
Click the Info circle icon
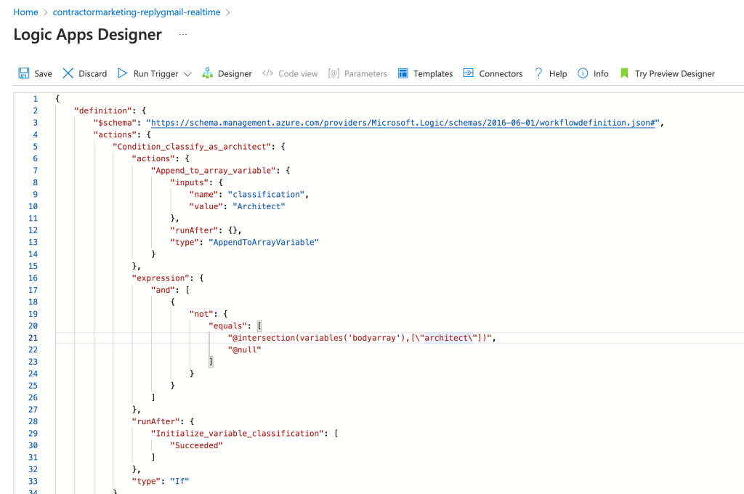(583, 73)
